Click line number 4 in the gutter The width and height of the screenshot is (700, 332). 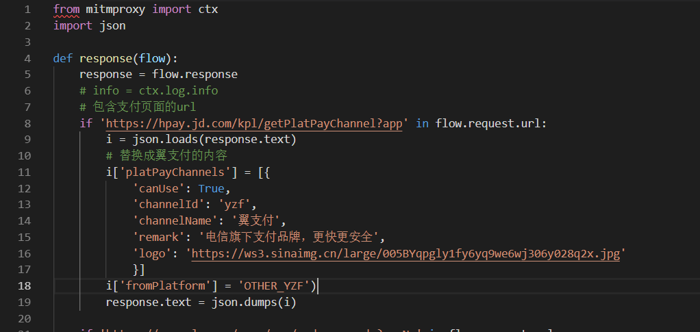click(27, 58)
